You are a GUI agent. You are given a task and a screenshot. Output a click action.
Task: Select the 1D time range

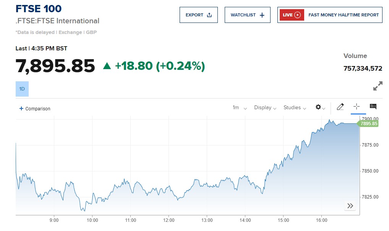coord(22,89)
